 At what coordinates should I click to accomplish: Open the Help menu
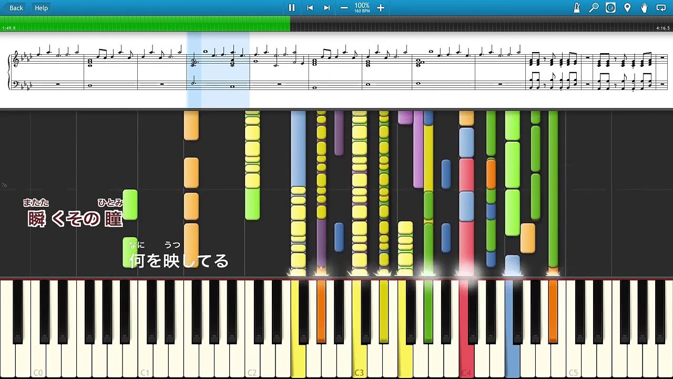(x=42, y=7)
